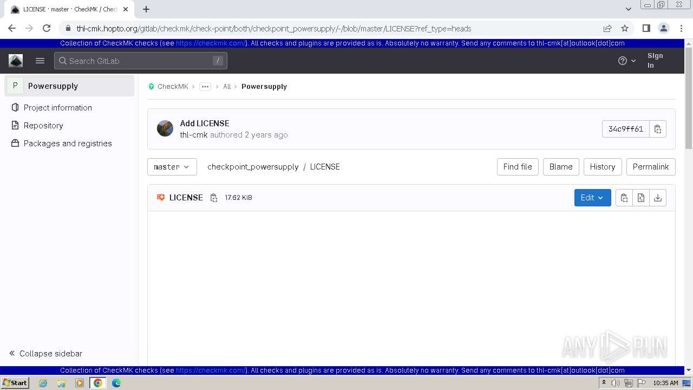Click the Blame button
693x390 pixels.
(x=561, y=167)
